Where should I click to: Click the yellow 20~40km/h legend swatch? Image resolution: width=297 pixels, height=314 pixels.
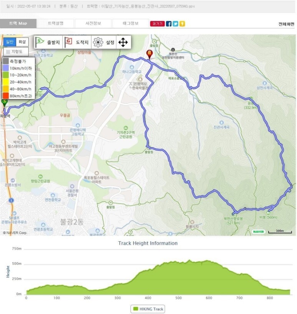coord(6,82)
